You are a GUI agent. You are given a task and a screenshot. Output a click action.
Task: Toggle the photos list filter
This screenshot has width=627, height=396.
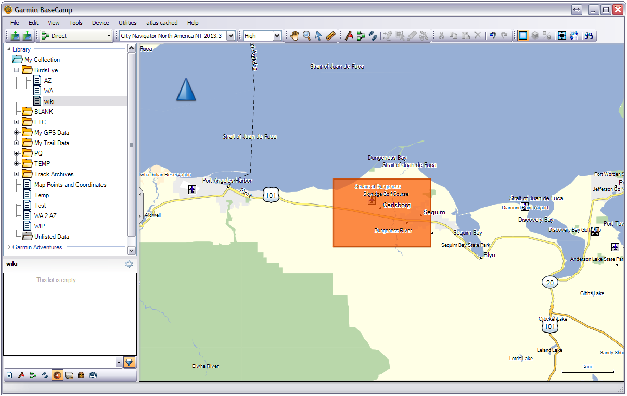pos(93,375)
